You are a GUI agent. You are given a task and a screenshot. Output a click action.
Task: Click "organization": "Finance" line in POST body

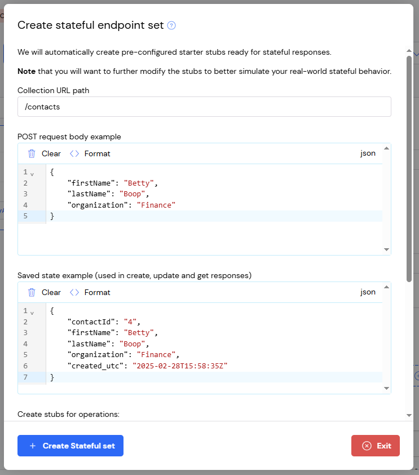tap(121, 205)
